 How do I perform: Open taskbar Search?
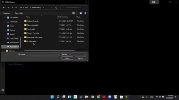58,97
